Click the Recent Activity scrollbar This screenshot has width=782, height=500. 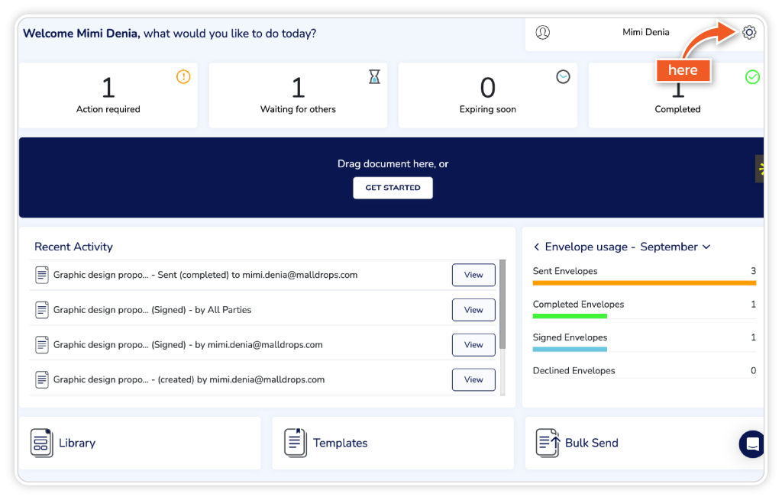click(502, 305)
